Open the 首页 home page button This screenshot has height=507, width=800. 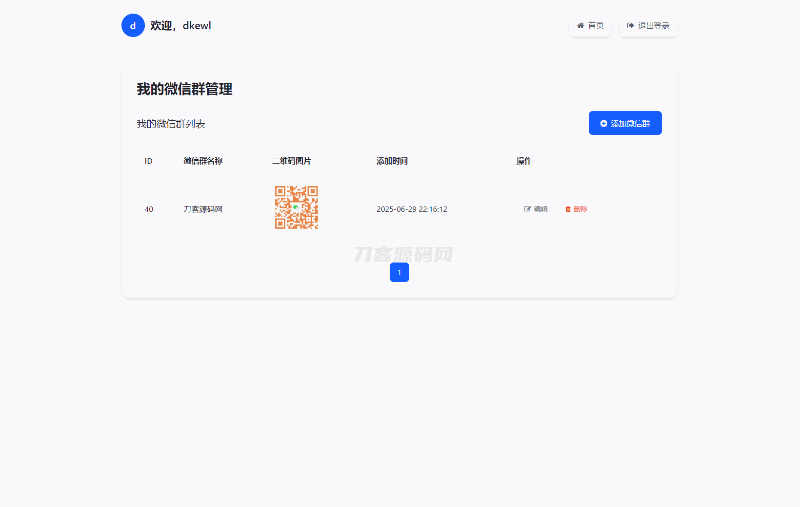point(596,26)
